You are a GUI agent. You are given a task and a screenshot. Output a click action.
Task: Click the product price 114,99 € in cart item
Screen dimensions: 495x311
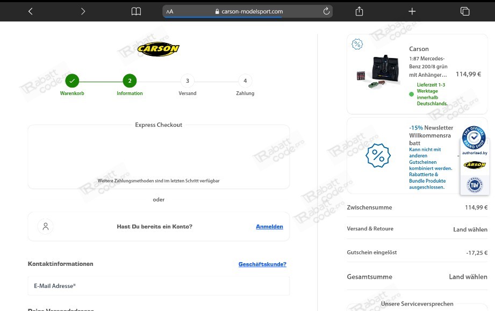[468, 74]
